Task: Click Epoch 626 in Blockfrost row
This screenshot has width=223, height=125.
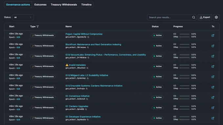Action: point(18,47)
